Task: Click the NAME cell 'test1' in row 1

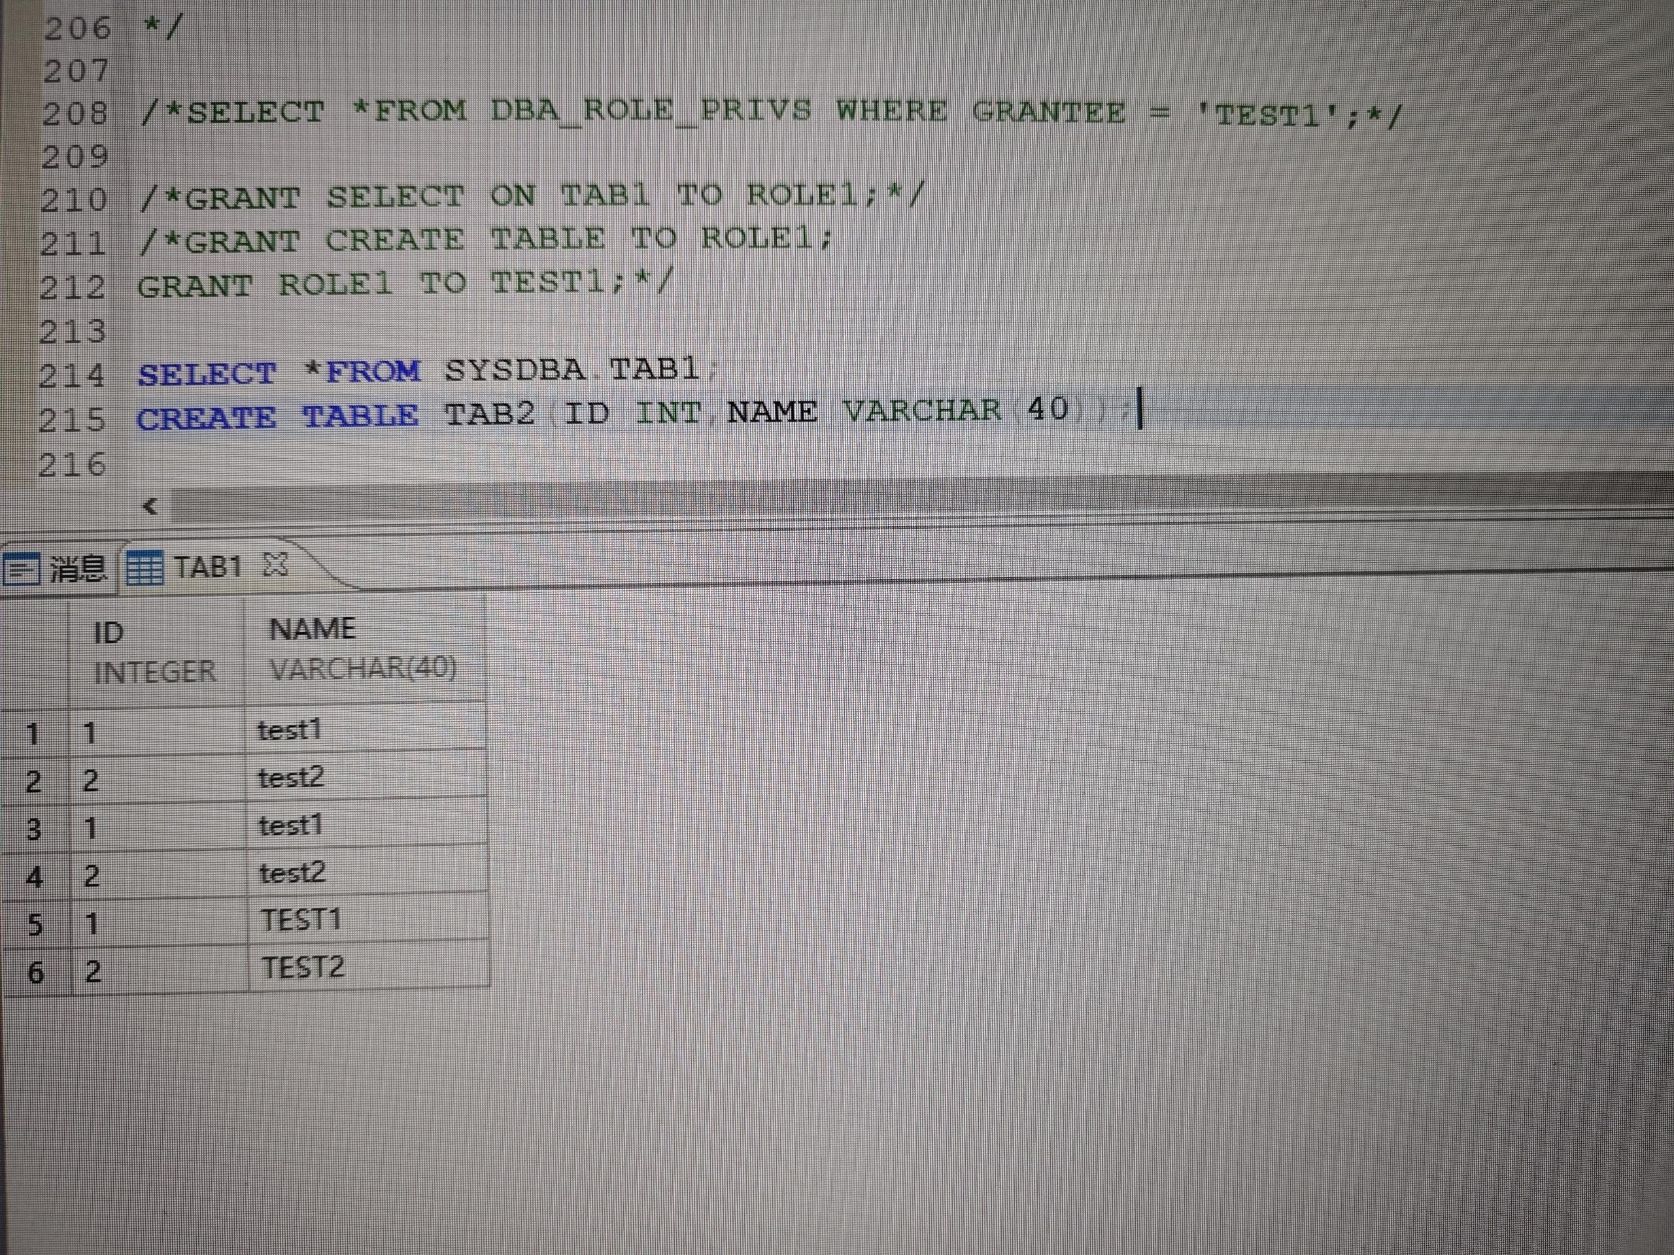Action: 366,729
